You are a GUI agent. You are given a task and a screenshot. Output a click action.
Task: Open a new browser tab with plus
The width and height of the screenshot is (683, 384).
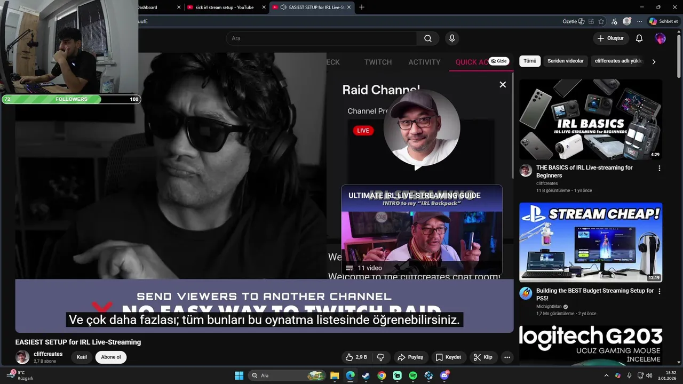coord(362,7)
